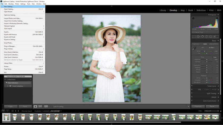Viewport: 223px width, 125px height.
Task: Enable the Soft Proofing checkbox
Action: (x=52, y=107)
